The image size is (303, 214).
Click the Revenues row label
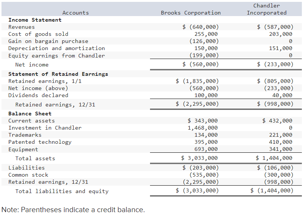click(x=22, y=27)
